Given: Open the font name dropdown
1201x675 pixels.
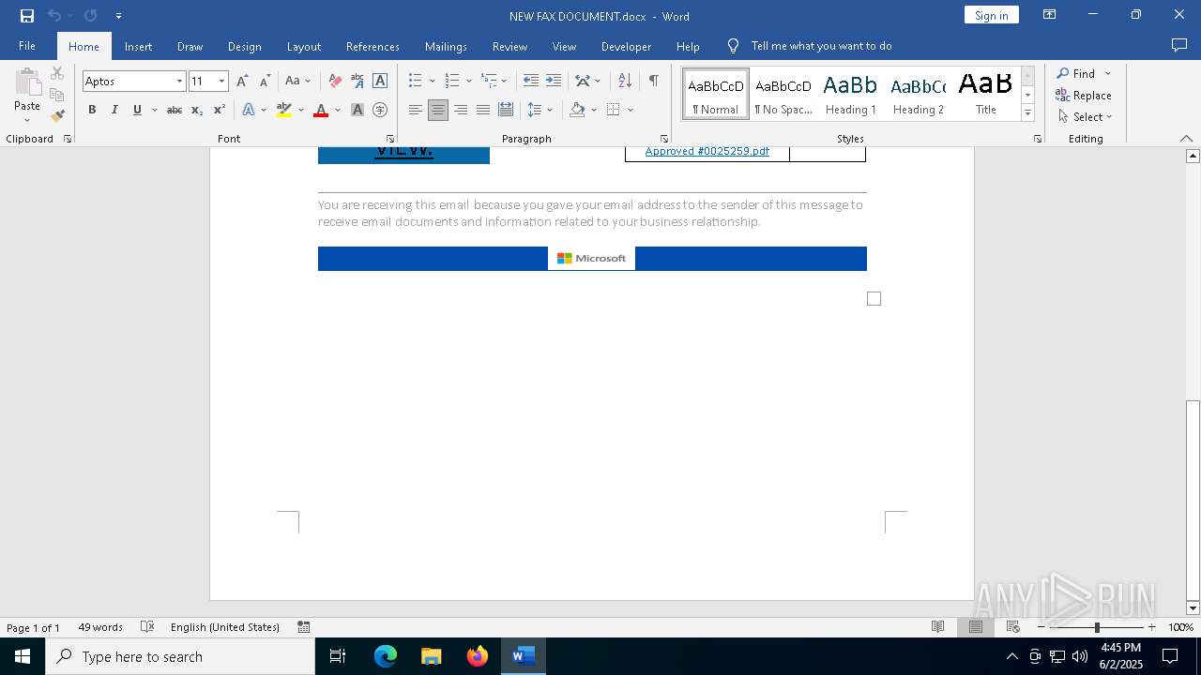Looking at the screenshot, I should click(x=179, y=82).
